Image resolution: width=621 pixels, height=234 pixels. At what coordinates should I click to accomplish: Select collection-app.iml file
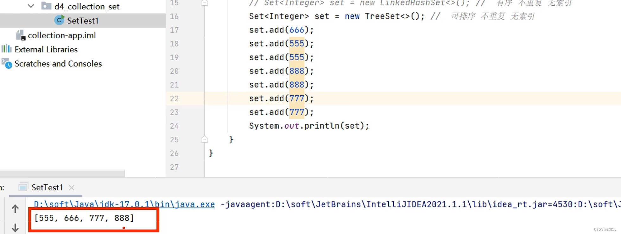point(62,35)
